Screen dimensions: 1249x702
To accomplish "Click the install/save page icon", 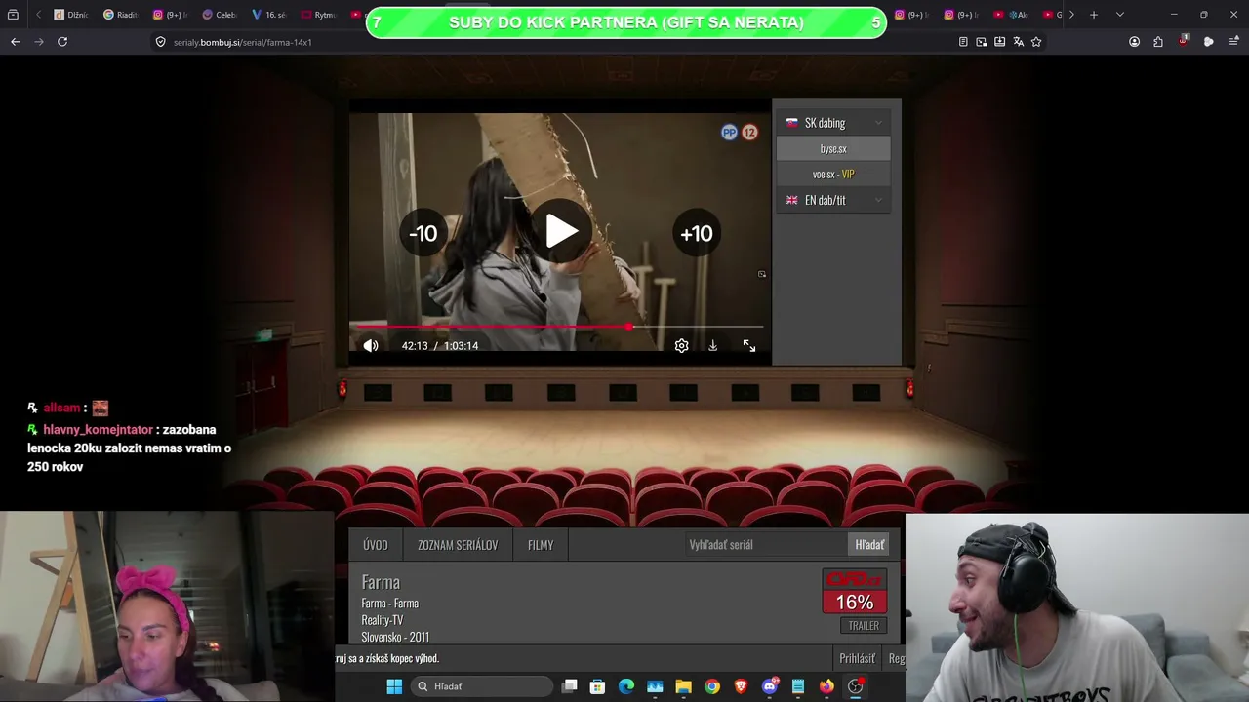I will (x=1000, y=42).
